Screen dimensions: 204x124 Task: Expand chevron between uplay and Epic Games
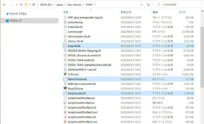[65, 5]
